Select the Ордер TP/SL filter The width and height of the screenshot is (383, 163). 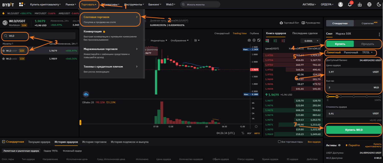(x=51, y=151)
